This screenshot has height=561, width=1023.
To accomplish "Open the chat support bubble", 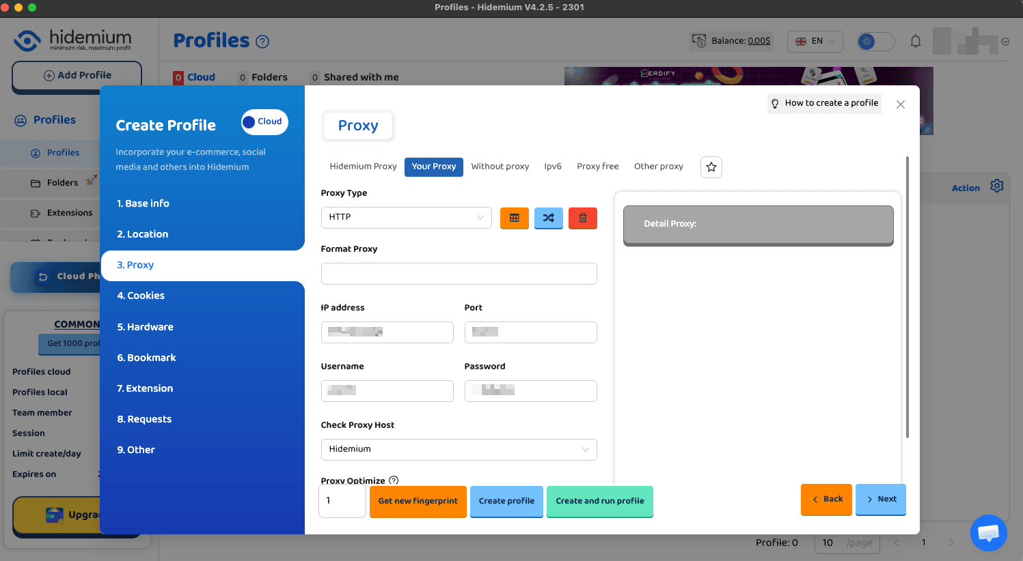I will 988,533.
